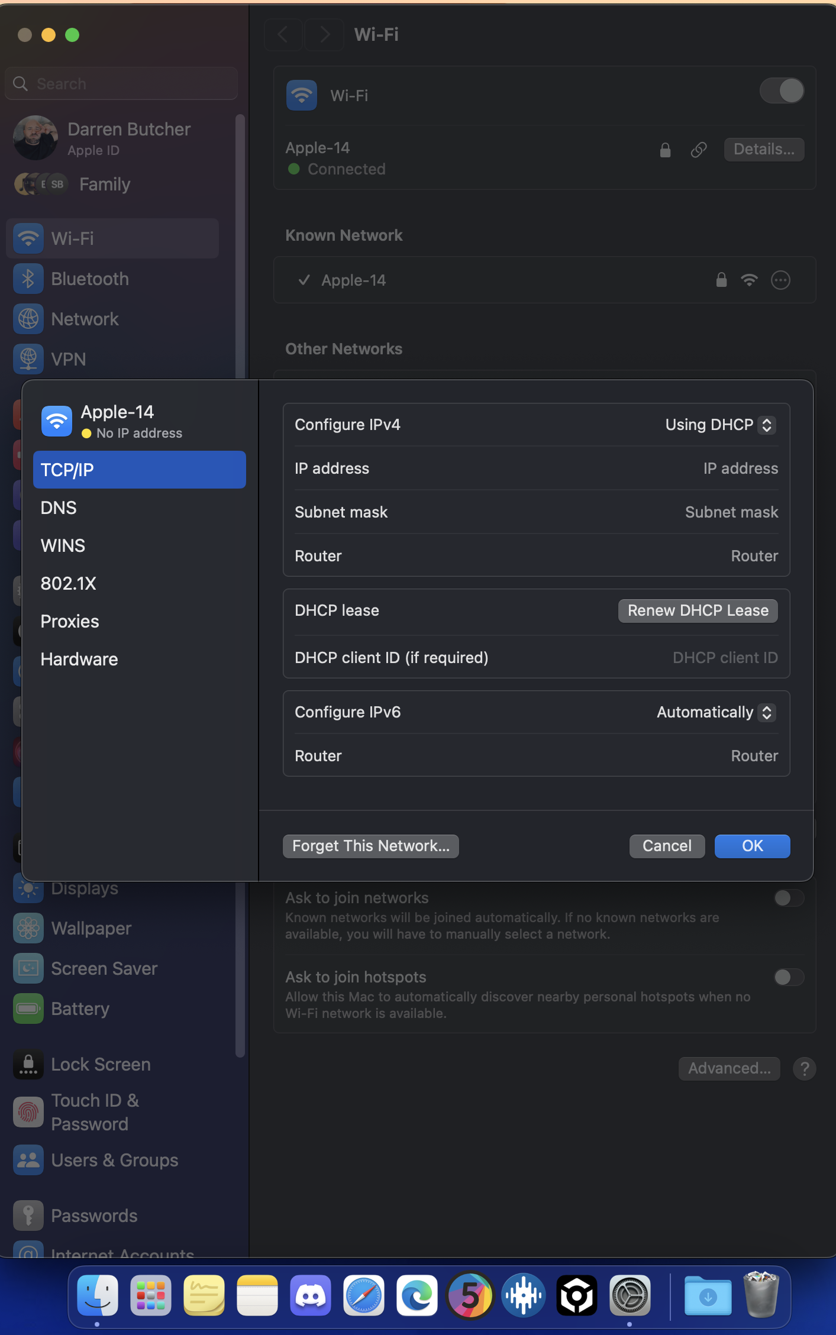
Task: Click the Other Networks heading
Action: tap(344, 349)
